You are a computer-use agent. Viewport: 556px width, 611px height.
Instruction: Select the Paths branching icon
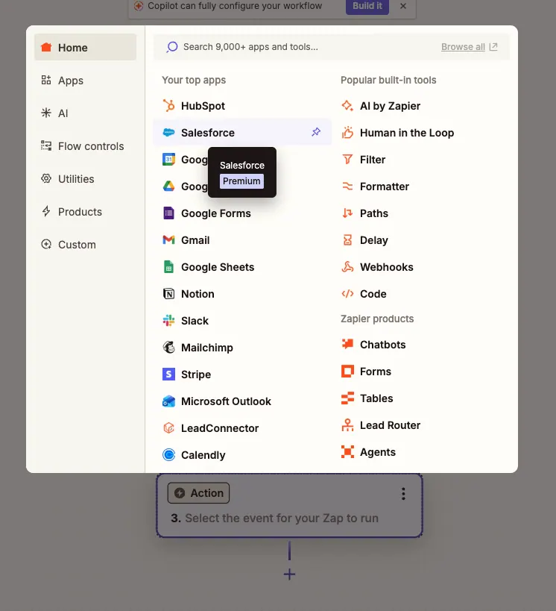click(x=347, y=213)
